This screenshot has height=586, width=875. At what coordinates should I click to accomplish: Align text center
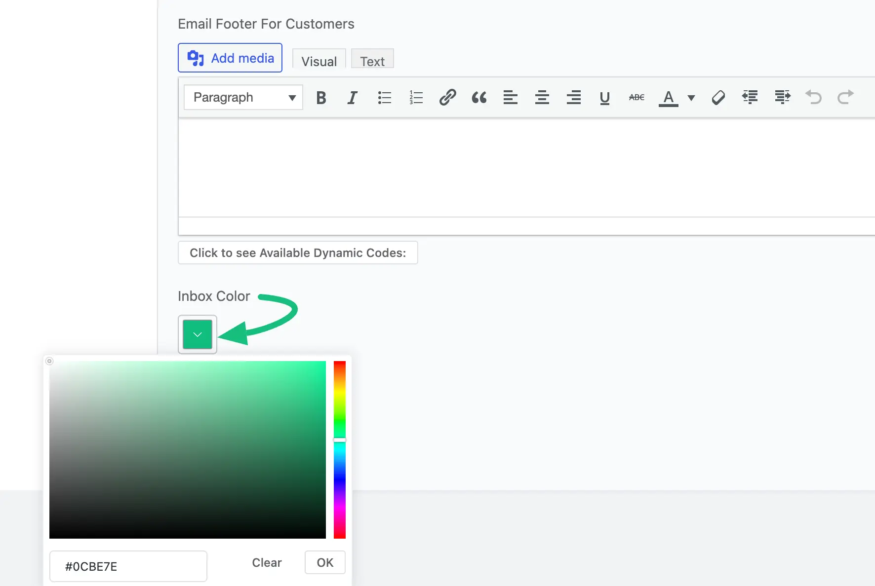(x=542, y=98)
